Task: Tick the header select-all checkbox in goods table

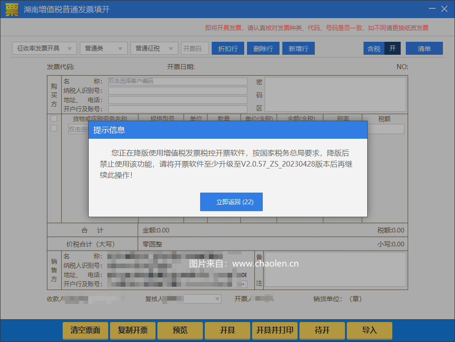Action: (x=54, y=118)
